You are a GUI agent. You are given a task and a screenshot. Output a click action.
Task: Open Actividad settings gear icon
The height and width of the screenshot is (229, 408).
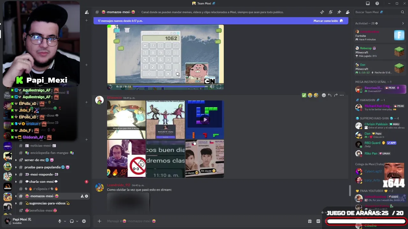[376, 23]
